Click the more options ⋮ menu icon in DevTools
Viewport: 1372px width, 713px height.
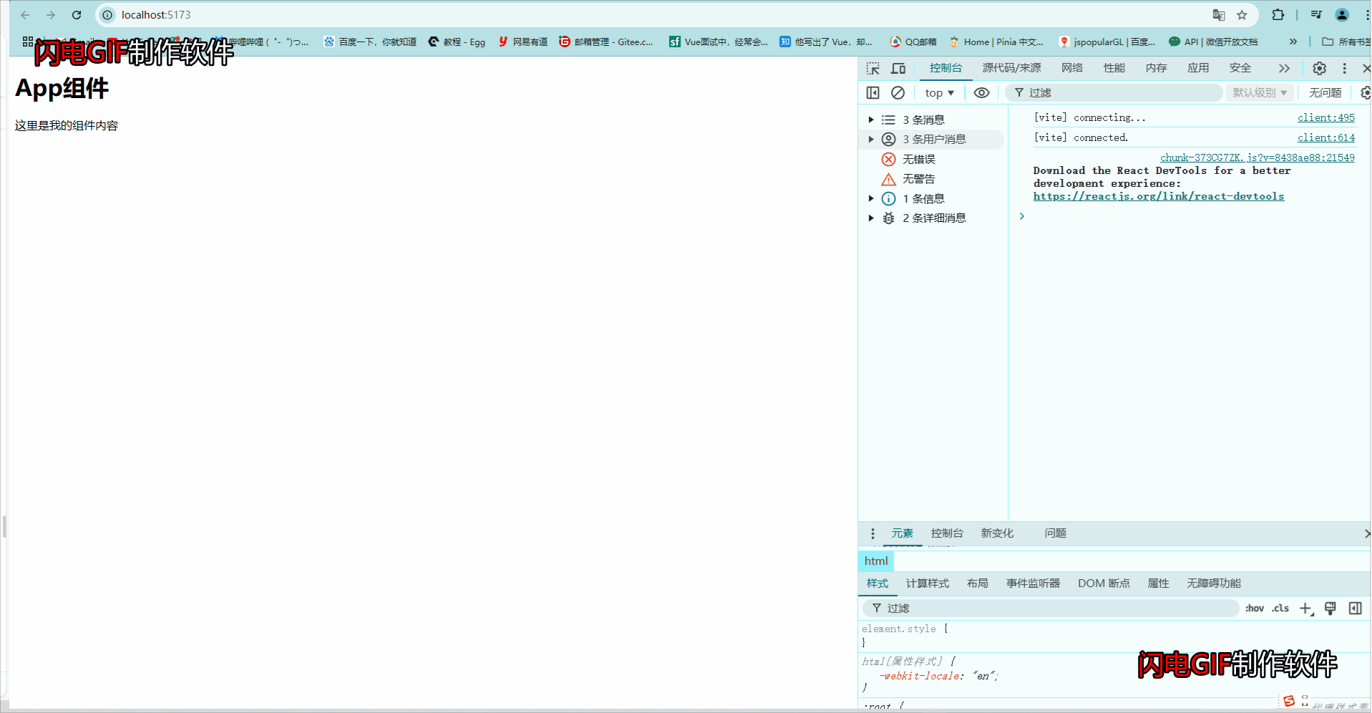click(x=1344, y=68)
